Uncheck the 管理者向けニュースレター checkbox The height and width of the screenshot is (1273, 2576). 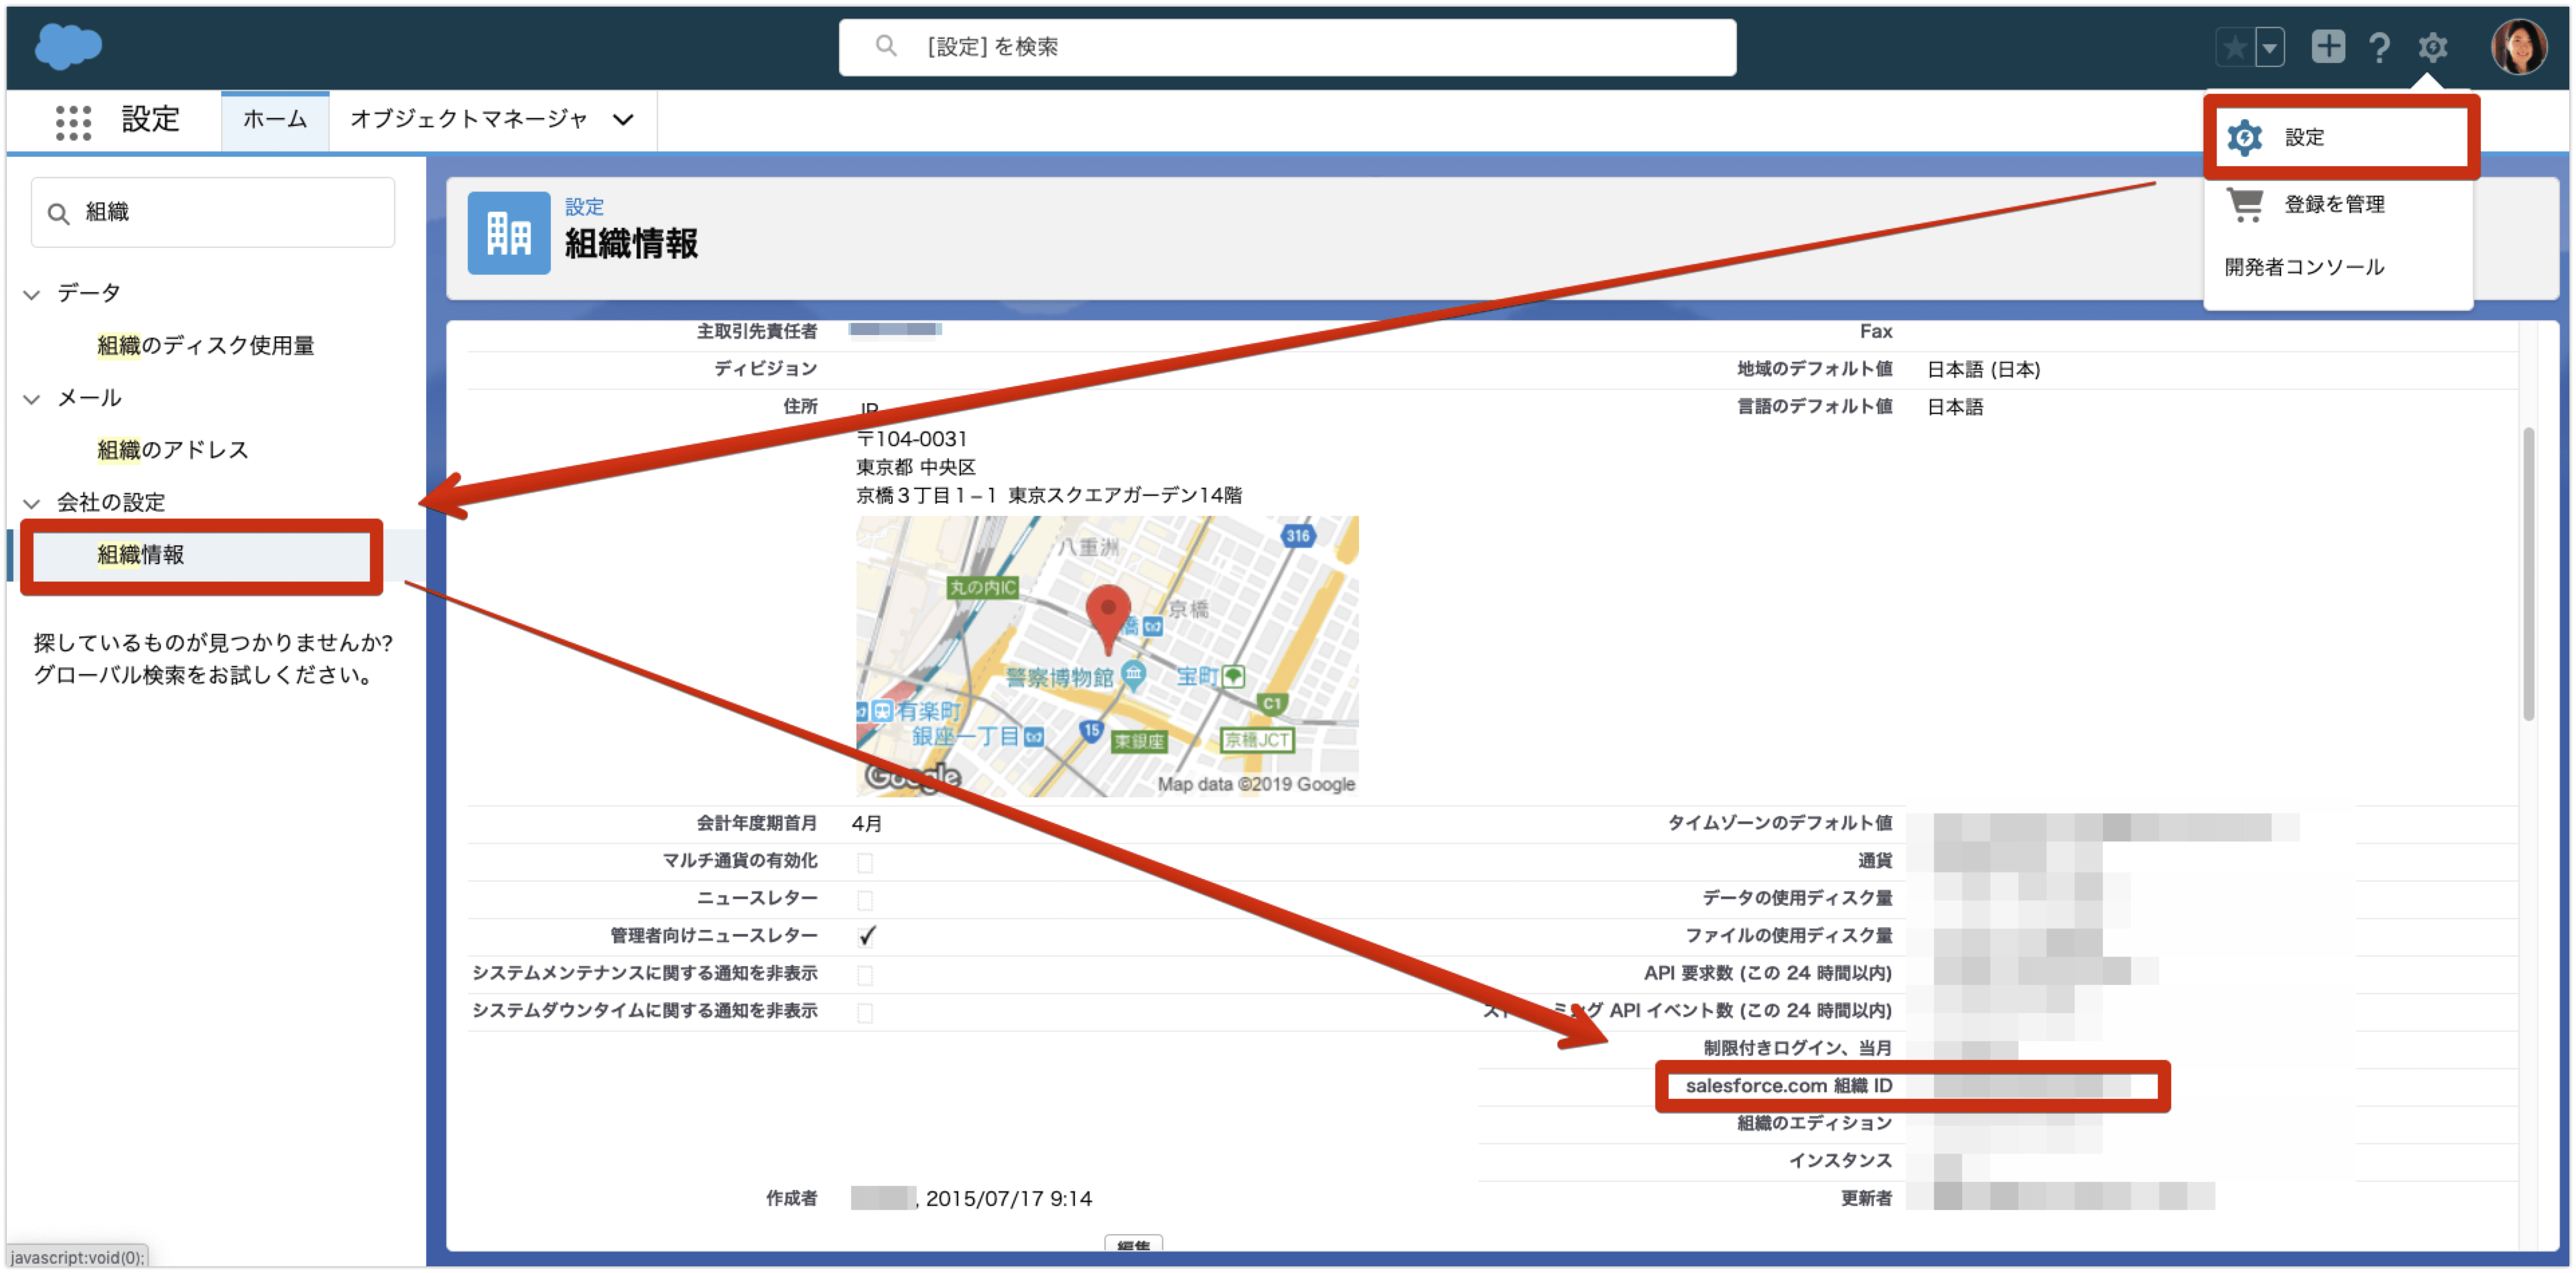[x=866, y=936]
